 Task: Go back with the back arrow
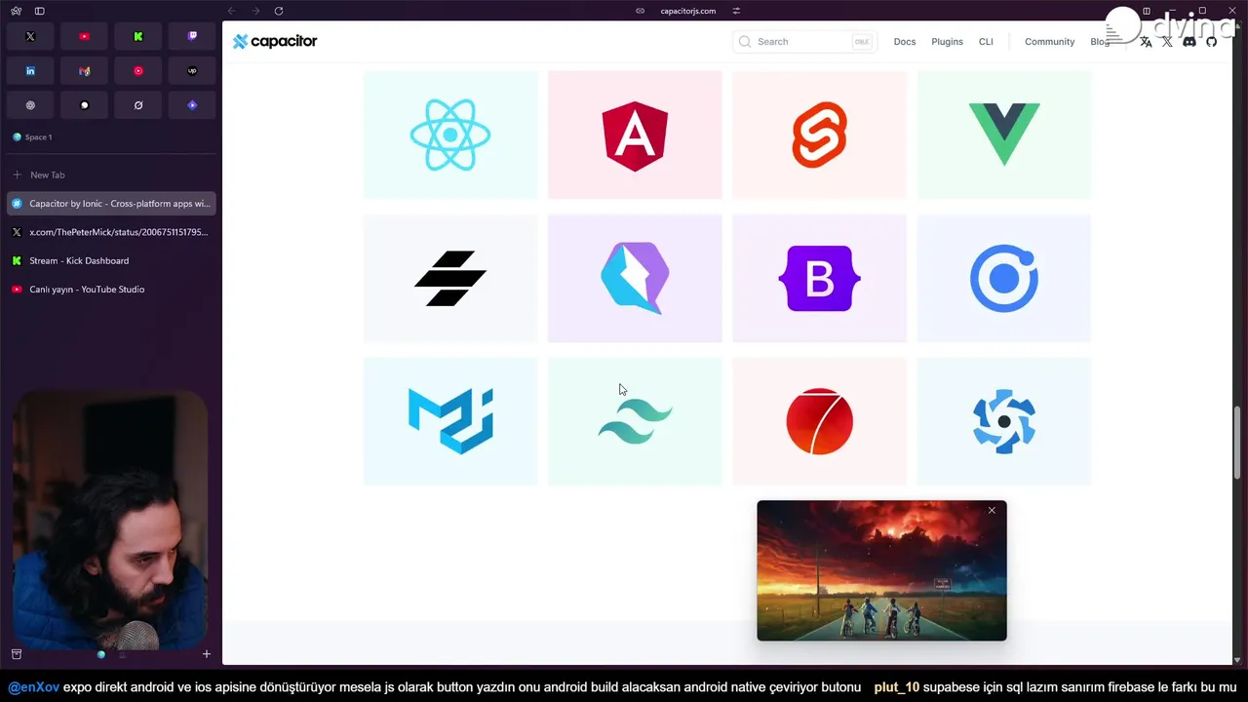(232, 11)
